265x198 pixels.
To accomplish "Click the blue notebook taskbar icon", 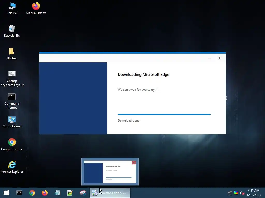I will [x=57, y=193].
